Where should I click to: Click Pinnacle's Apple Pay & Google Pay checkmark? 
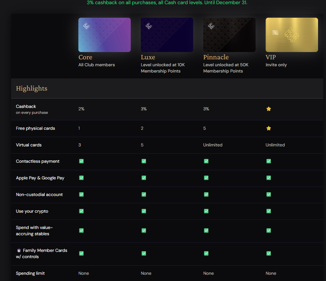coord(206,178)
